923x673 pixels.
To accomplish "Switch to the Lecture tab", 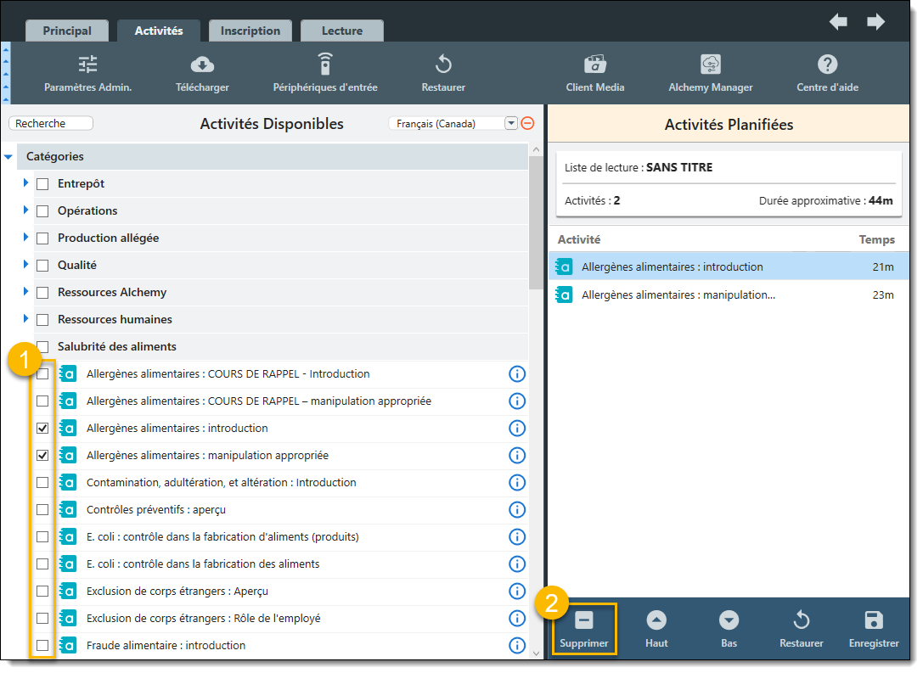I will click(341, 31).
